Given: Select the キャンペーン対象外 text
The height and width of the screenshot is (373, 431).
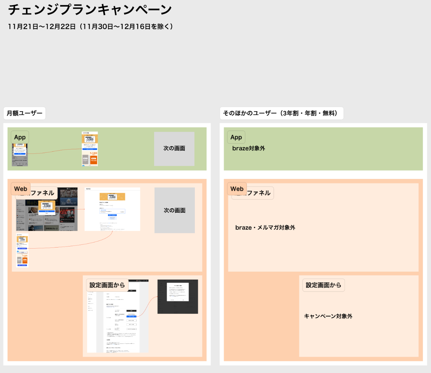Looking at the screenshot, I should [328, 316].
